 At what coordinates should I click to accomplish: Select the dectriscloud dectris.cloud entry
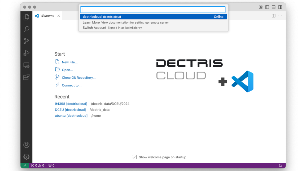pyautogui.click(x=153, y=17)
